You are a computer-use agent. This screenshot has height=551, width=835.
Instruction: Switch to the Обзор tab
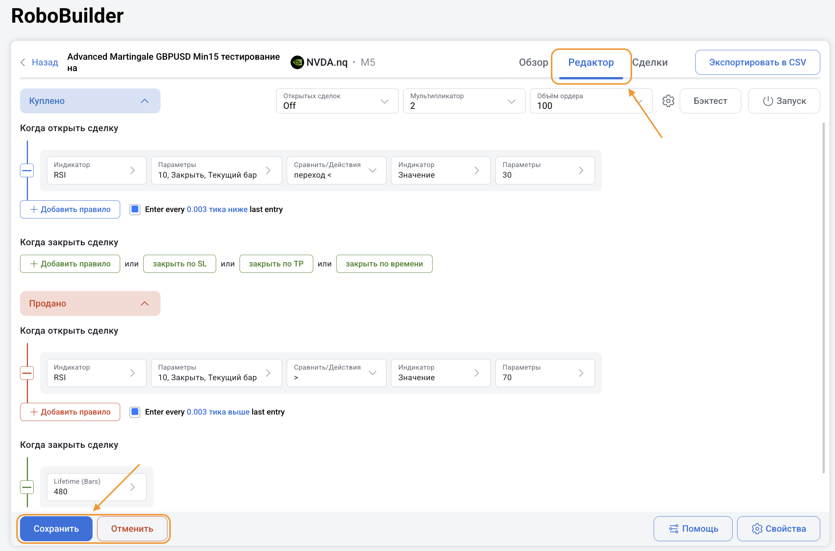[533, 62]
